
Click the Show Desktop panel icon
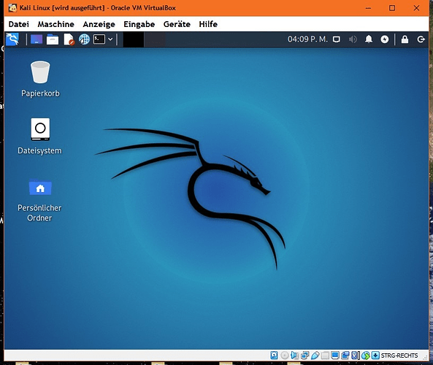[x=37, y=39]
